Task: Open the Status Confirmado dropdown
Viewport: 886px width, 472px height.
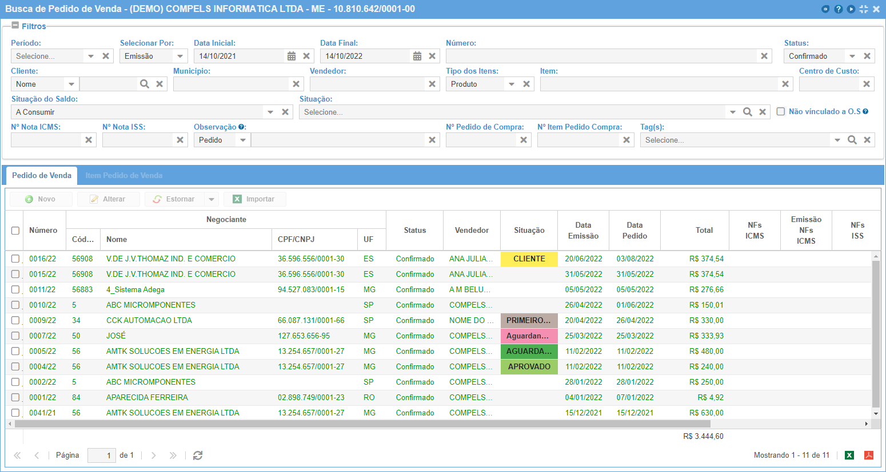Action: click(852, 56)
